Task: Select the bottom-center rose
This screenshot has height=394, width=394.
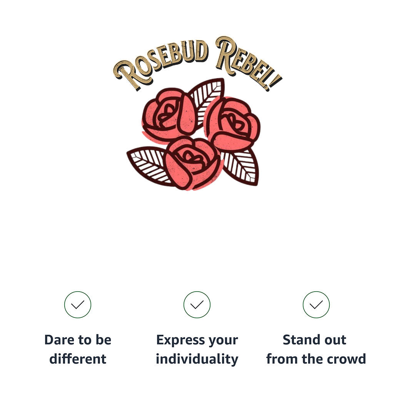Action: [x=191, y=162]
